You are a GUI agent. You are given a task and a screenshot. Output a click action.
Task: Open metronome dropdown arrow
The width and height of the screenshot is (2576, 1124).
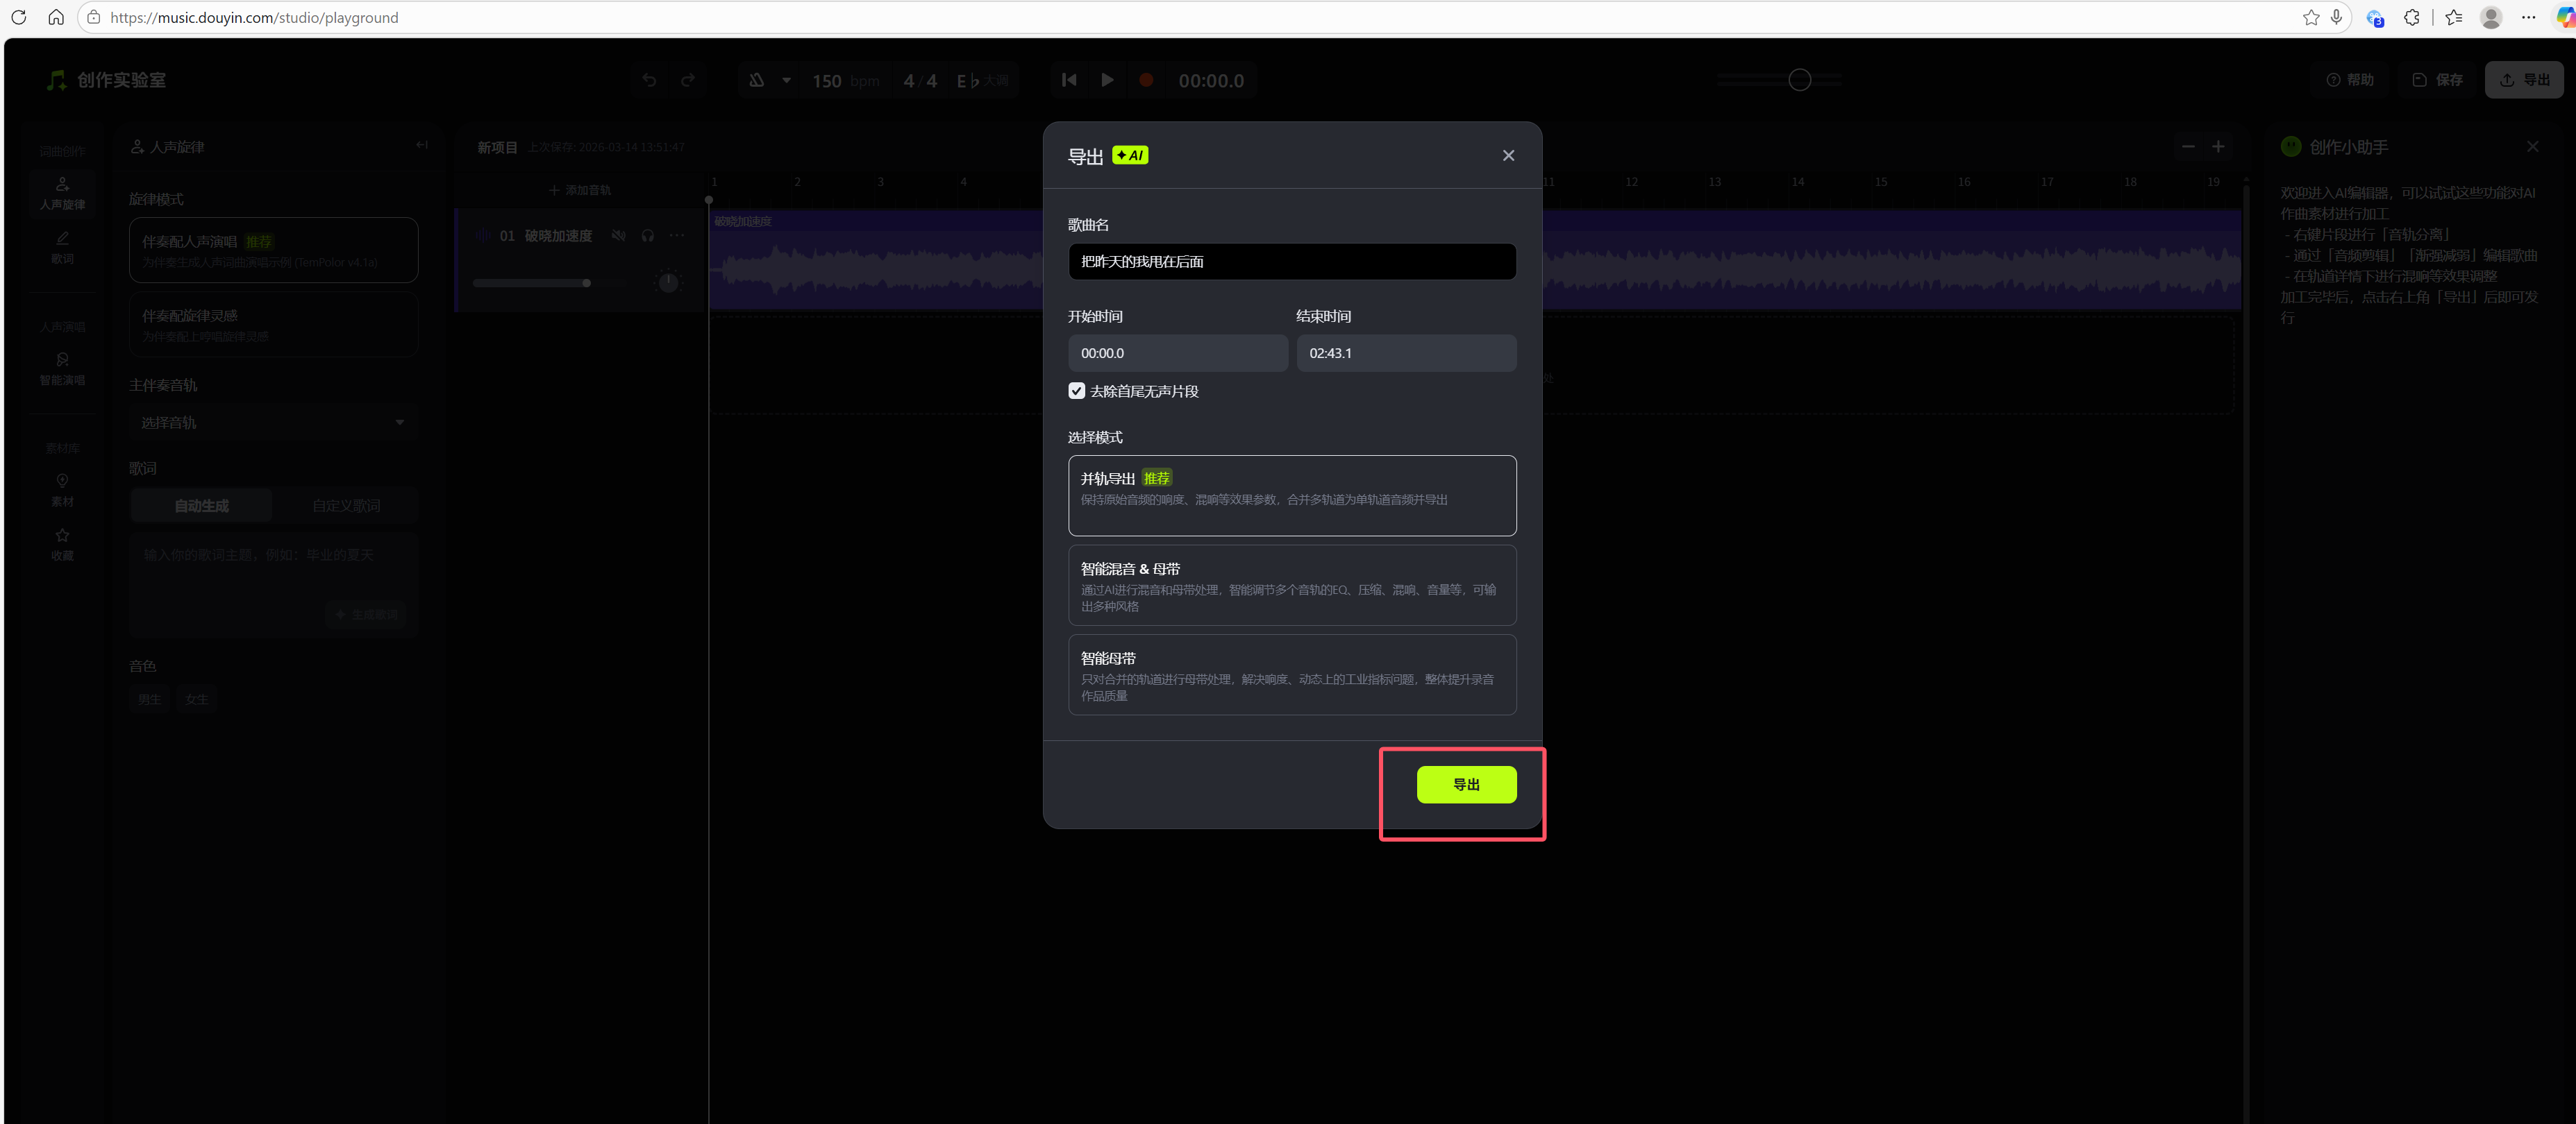[786, 80]
